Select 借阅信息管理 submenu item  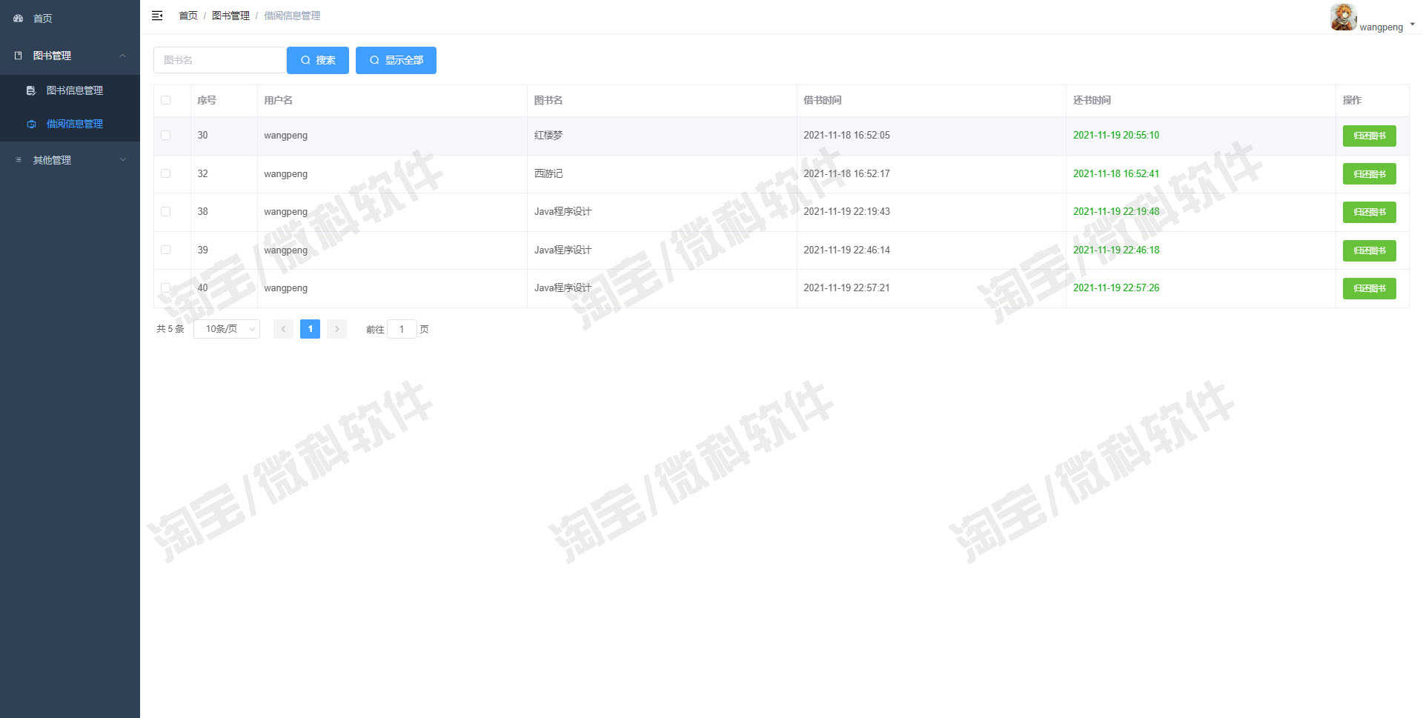coord(70,124)
